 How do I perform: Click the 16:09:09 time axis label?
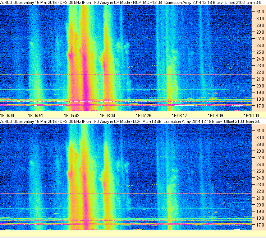point(215,116)
